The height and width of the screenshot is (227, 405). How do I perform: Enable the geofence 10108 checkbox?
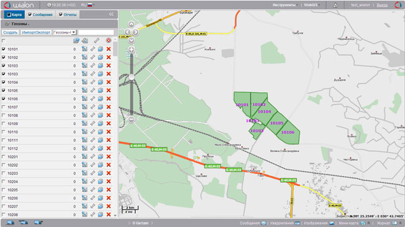click(4, 115)
